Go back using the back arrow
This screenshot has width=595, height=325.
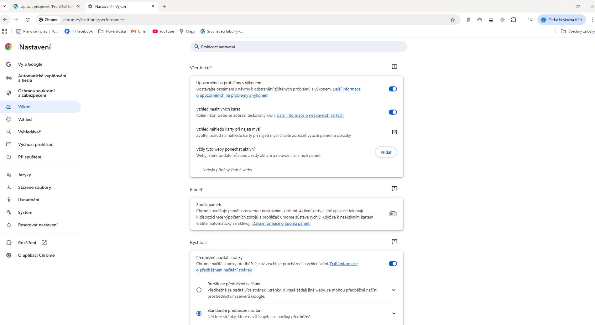5,20
